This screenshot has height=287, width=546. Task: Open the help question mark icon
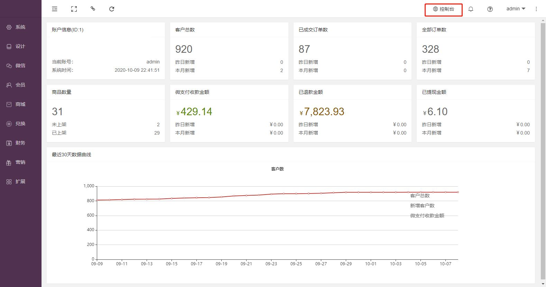click(x=490, y=9)
